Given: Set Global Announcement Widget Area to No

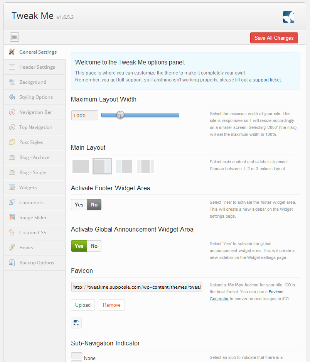Looking at the screenshot, I should pyautogui.click(x=94, y=246).
